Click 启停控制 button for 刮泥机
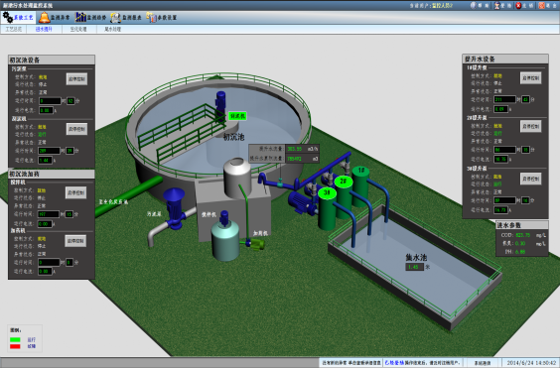The height and width of the screenshot is (368, 560). (76, 129)
